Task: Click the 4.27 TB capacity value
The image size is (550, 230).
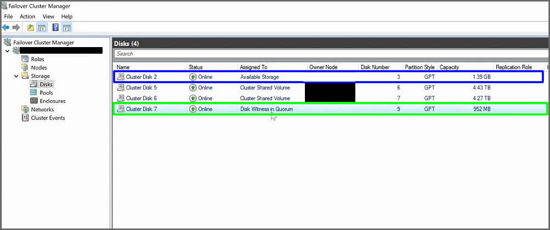Action: (x=481, y=99)
